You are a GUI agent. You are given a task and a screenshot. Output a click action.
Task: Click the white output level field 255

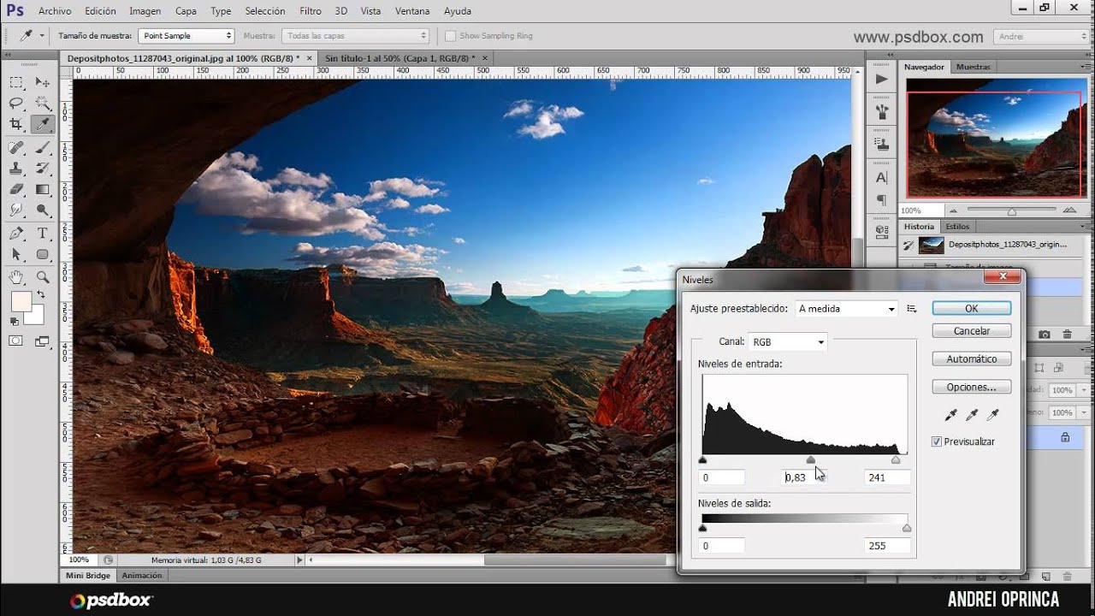887,546
